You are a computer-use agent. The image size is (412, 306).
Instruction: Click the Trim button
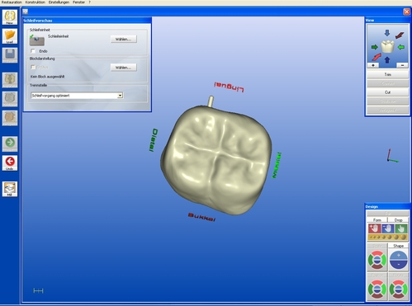pos(387,74)
